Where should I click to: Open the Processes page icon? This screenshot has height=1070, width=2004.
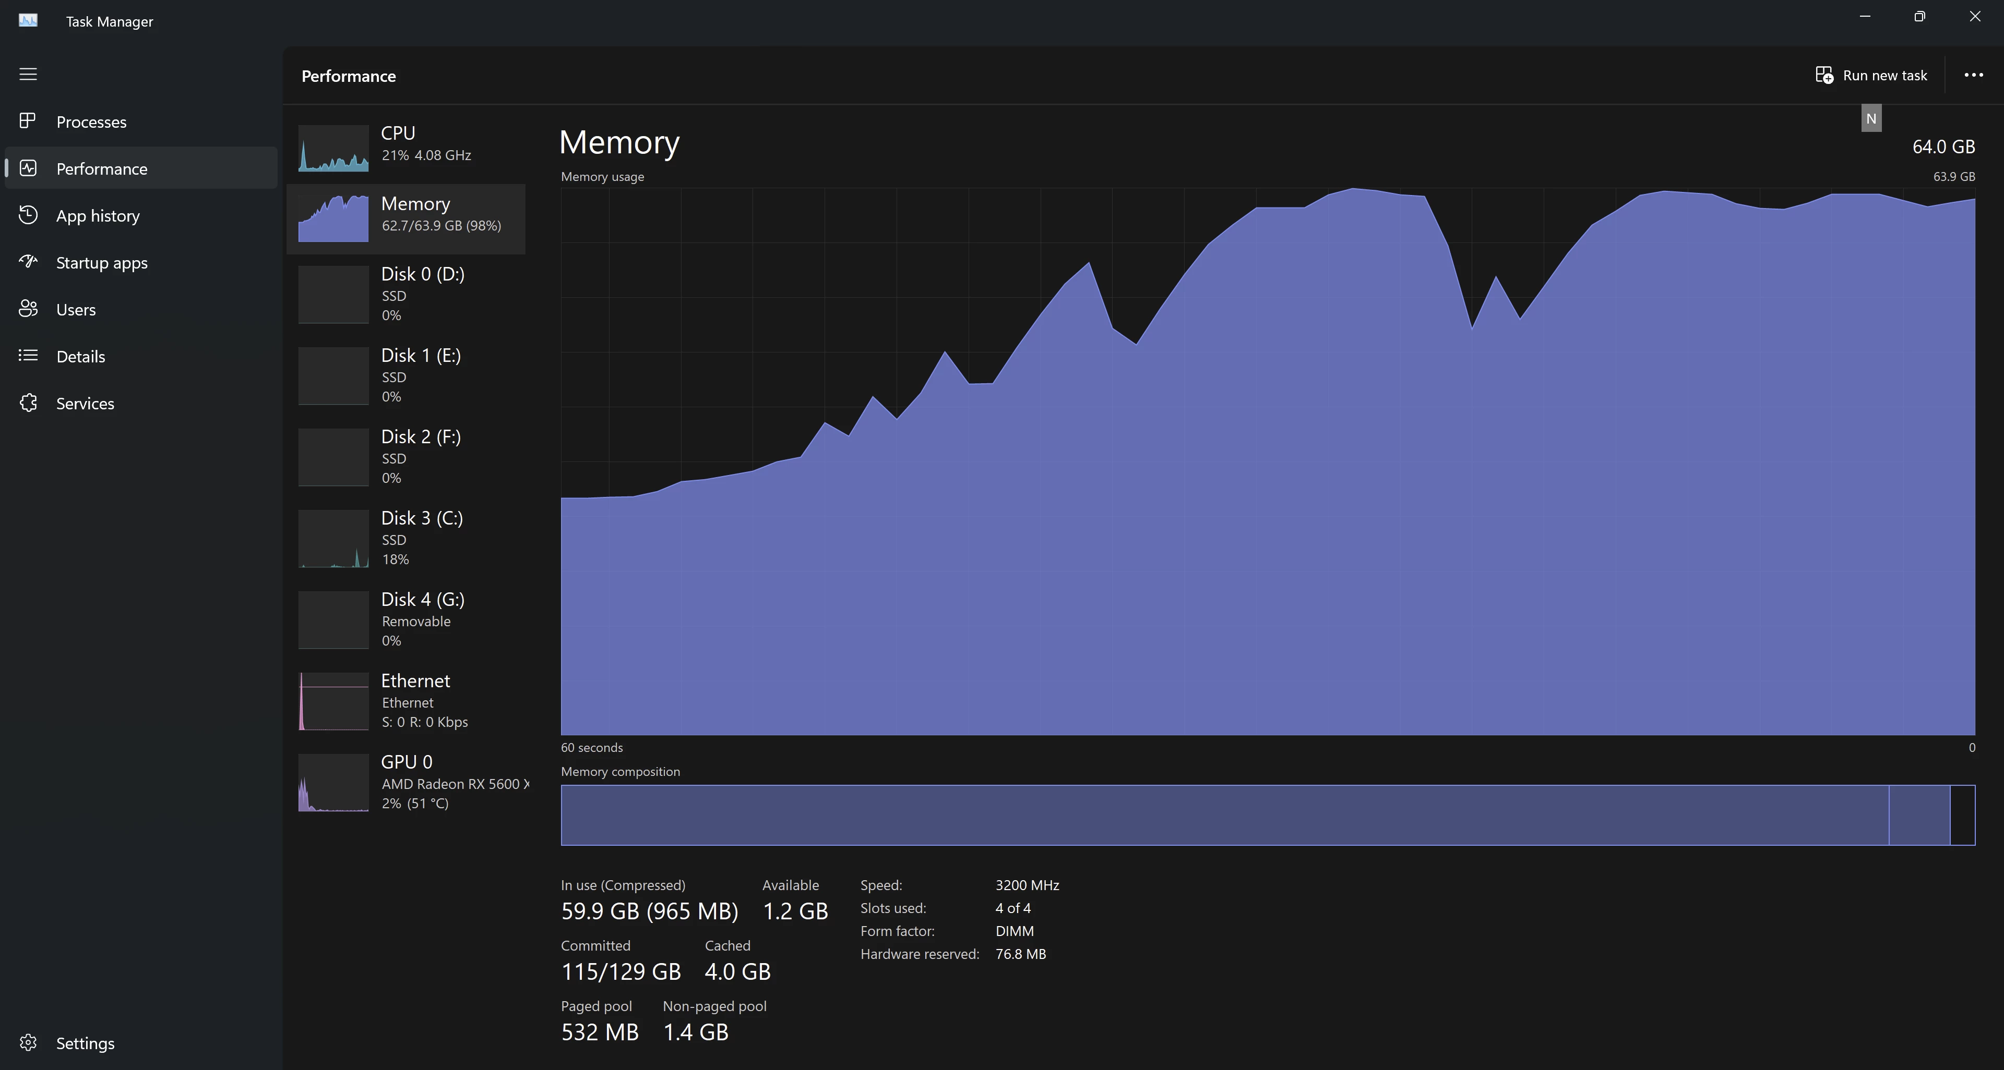[28, 121]
